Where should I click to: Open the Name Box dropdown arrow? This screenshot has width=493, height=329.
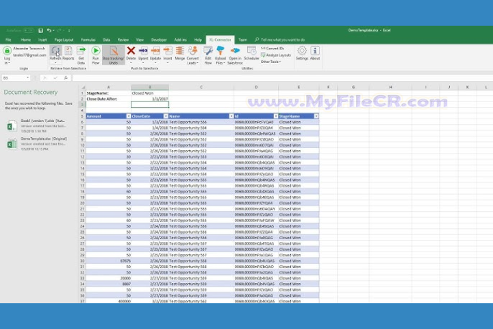click(27, 77)
